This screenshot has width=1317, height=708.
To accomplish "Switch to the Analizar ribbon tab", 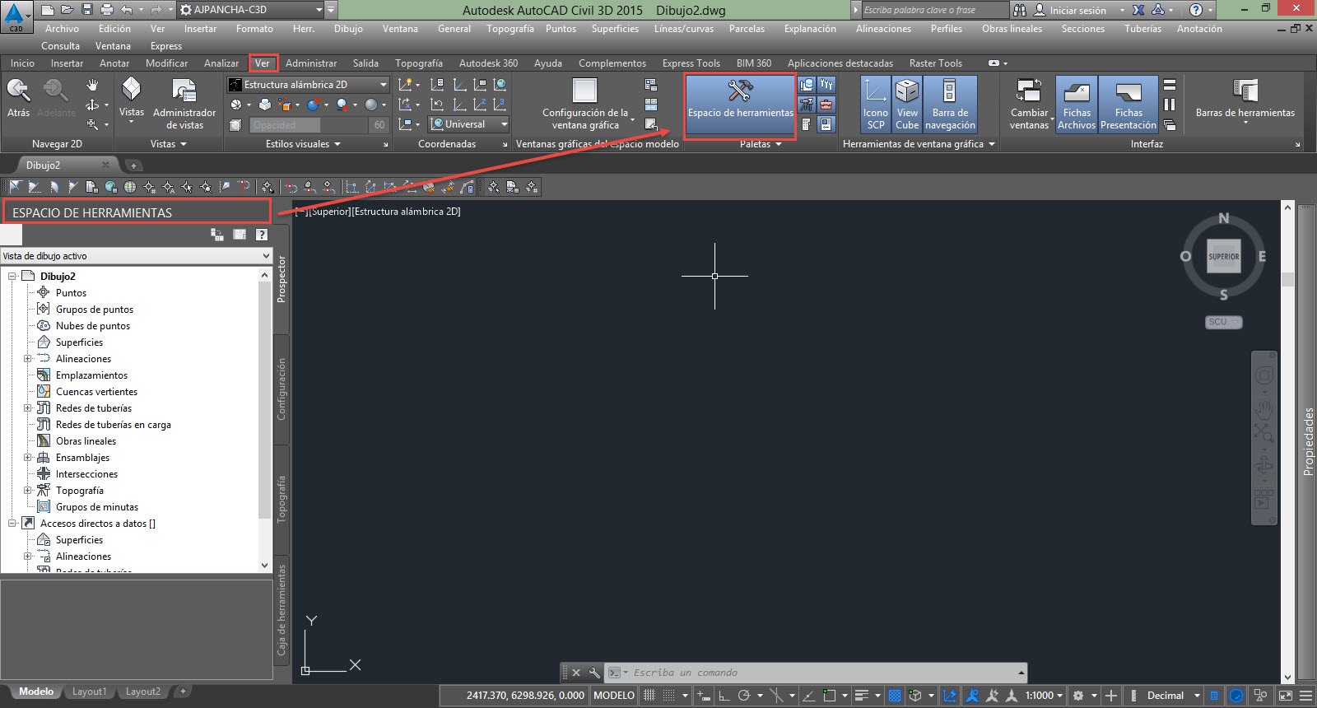I will pos(221,63).
